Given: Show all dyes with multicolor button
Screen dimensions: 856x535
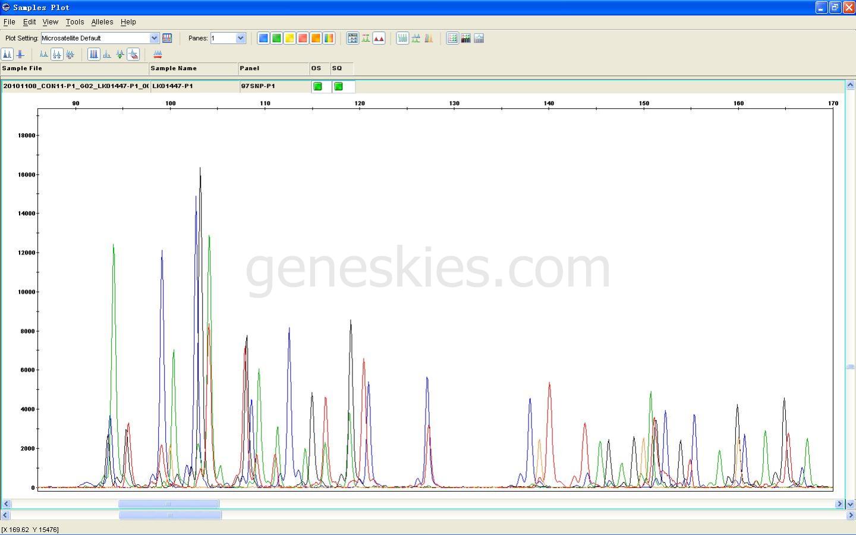Looking at the screenshot, I should [x=329, y=38].
